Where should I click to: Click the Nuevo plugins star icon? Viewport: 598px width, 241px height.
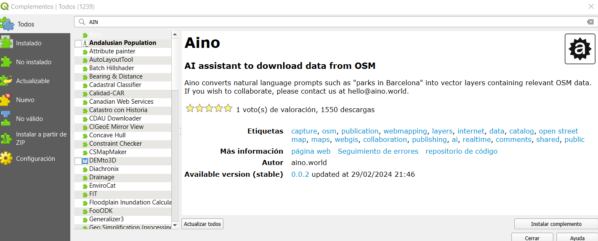coord(6,100)
